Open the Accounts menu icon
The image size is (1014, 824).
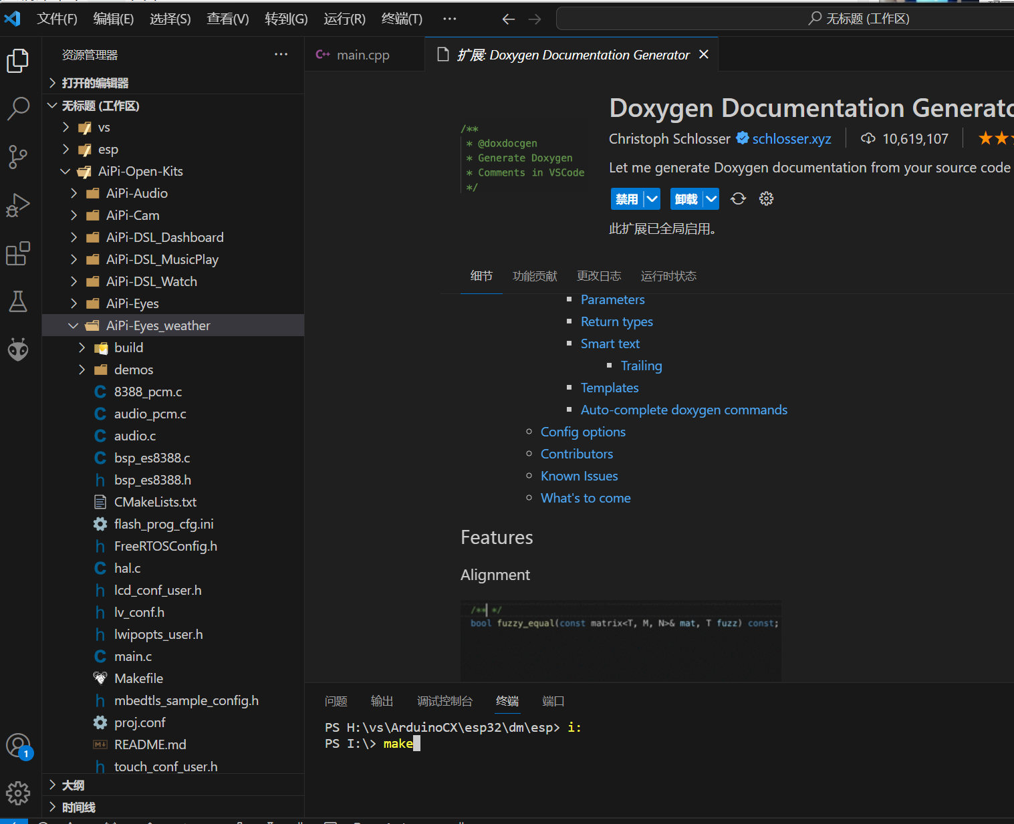point(18,746)
